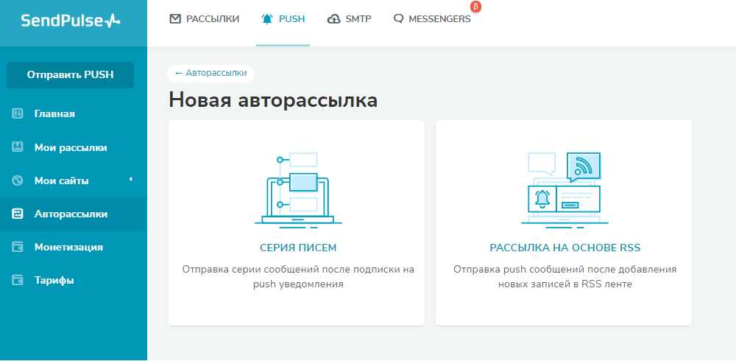Choose the РАССЫЛКА НА ОСНОВЕ RSS option
Screen dimensions: 736x361
(565, 248)
